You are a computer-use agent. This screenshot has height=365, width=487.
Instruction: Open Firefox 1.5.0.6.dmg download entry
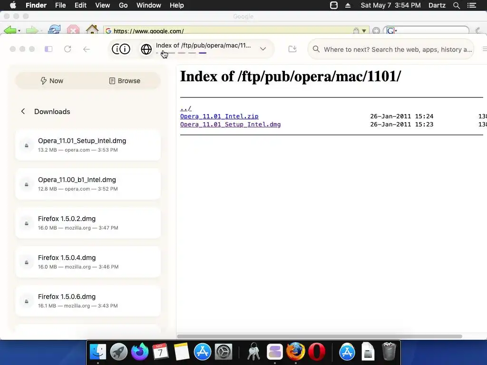click(88, 301)
